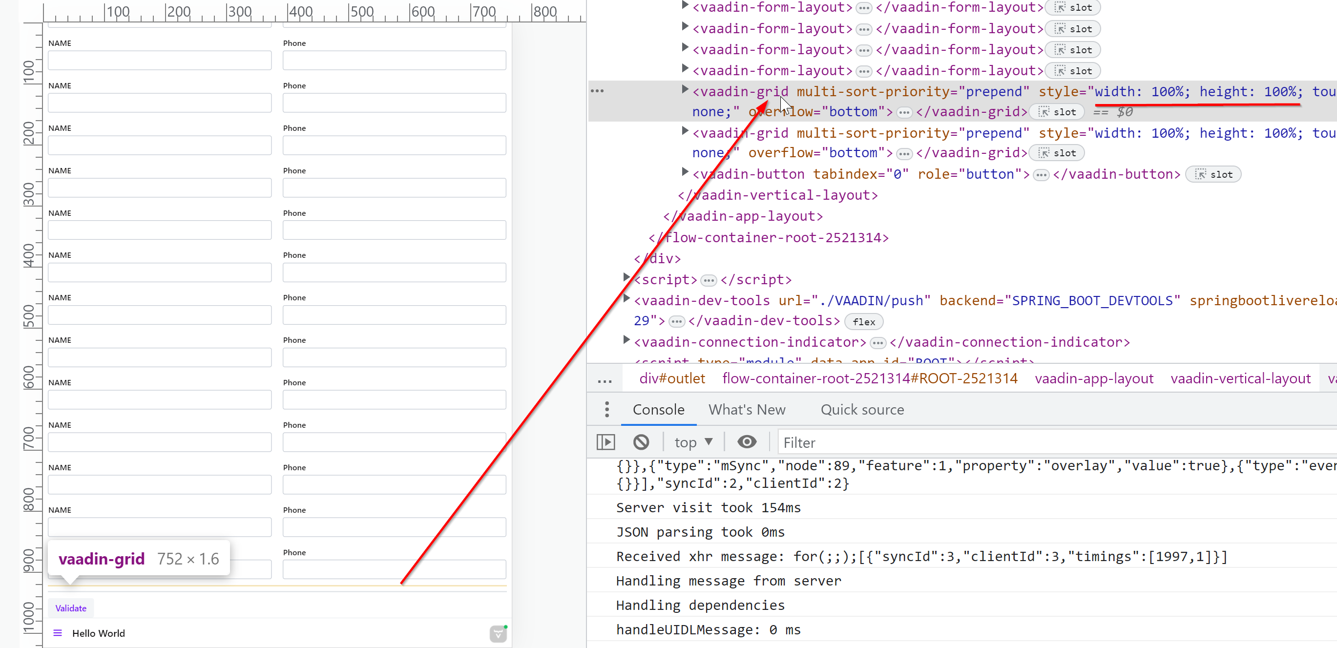Switch to the Console tab

(659, 410)
